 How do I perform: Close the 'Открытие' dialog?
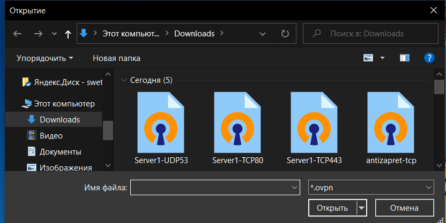[434, 11]
